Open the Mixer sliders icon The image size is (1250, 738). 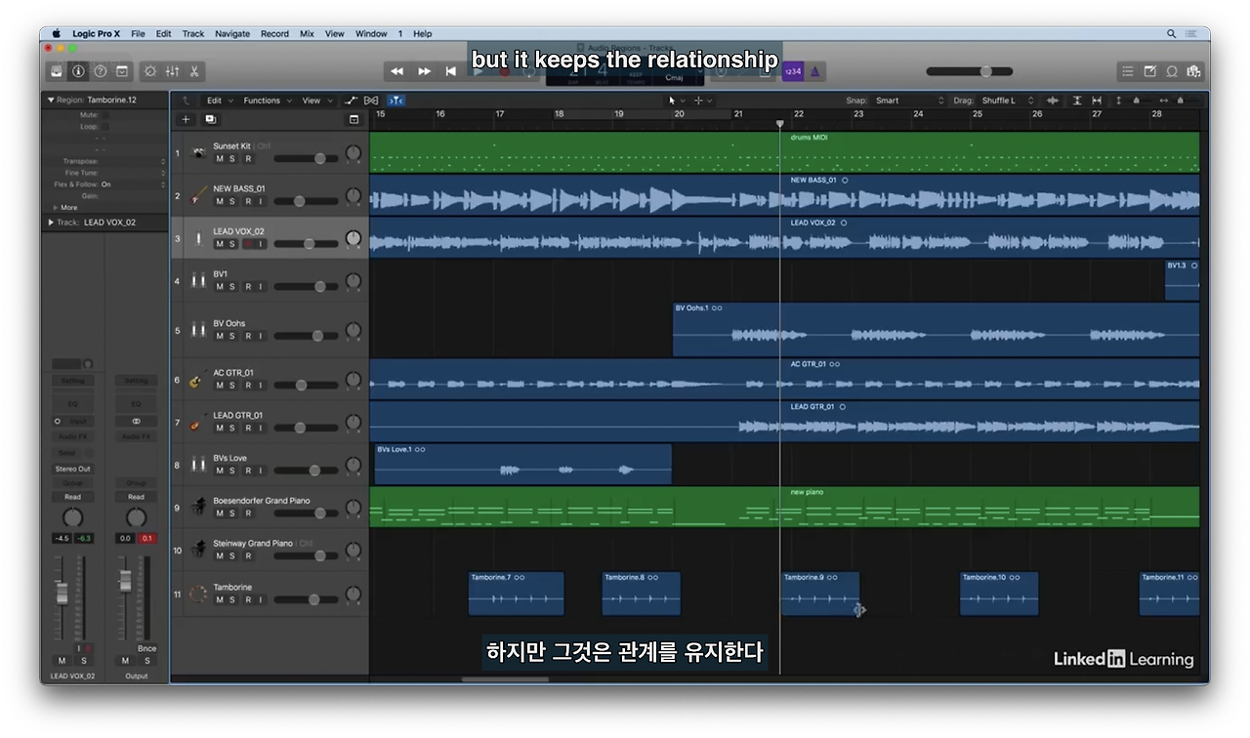pyautogui.click(x=173, y=71)
